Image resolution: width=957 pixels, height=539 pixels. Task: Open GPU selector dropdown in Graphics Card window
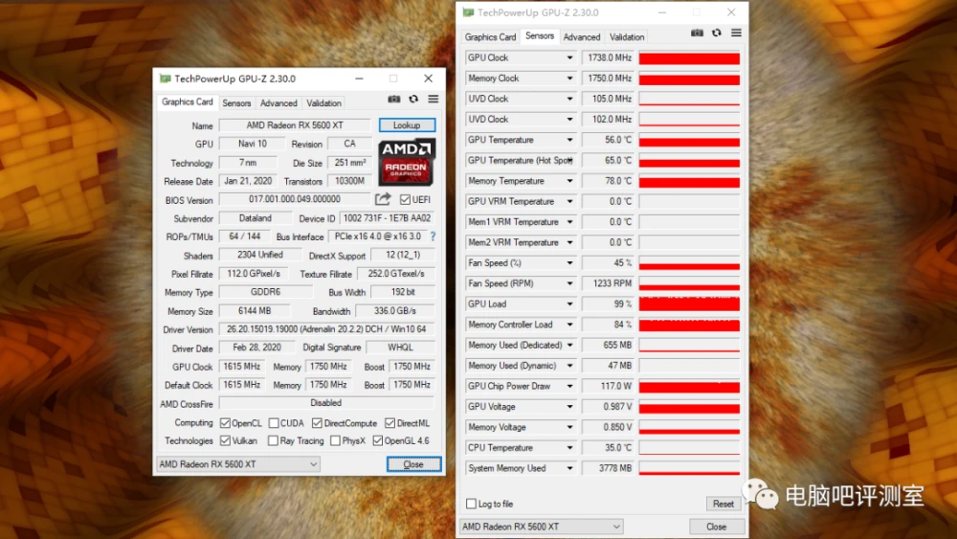pyautogui.click(x=238, y=464)
